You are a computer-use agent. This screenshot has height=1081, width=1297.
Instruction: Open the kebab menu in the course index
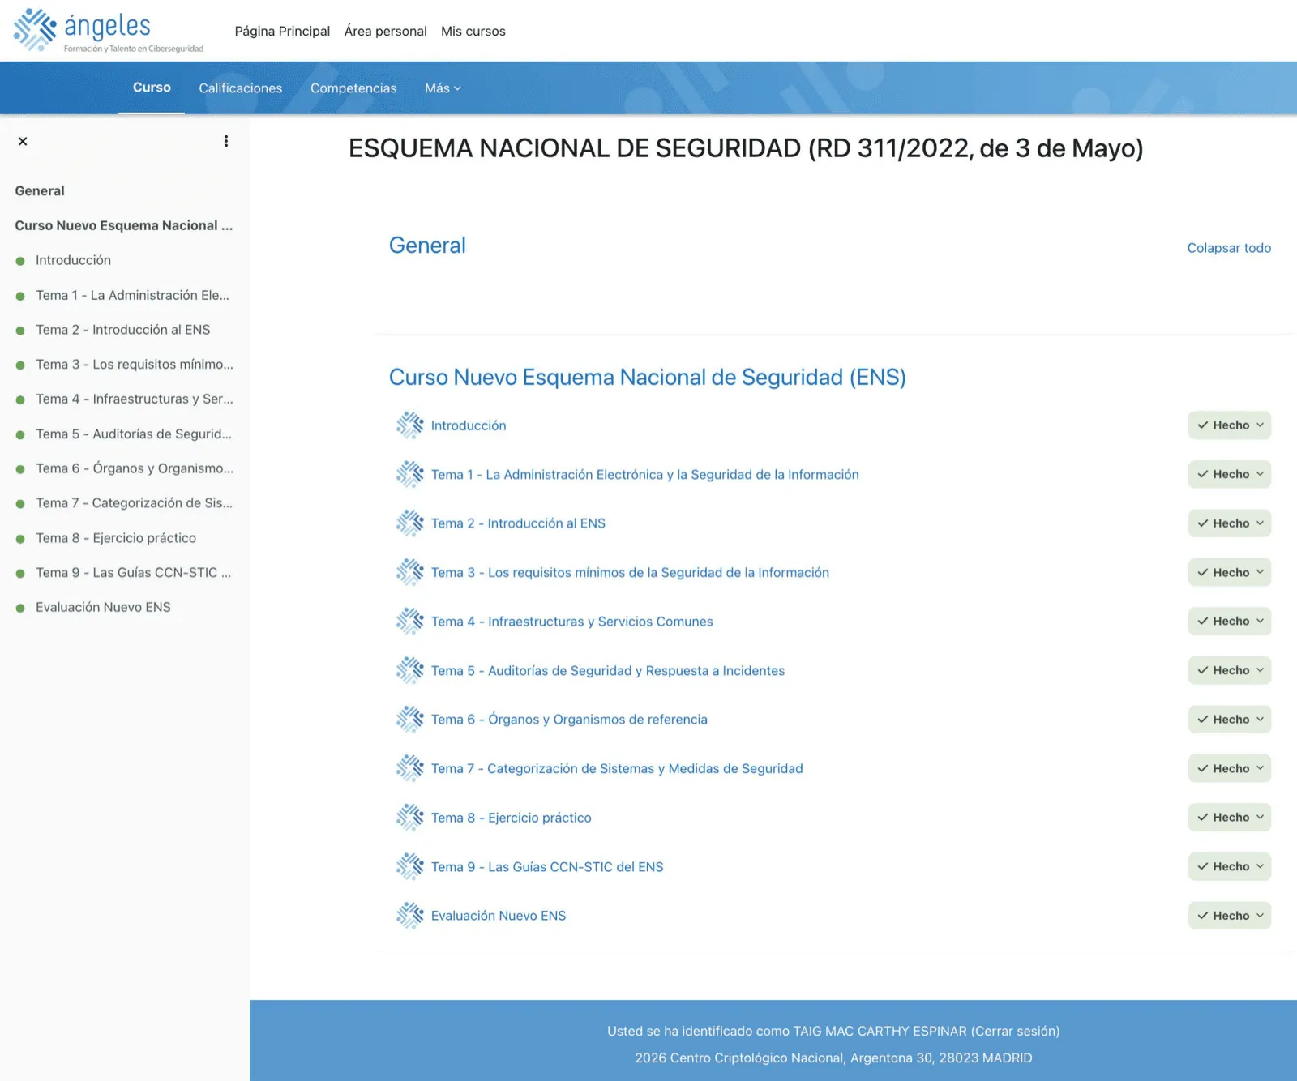(x=226, y=140)
